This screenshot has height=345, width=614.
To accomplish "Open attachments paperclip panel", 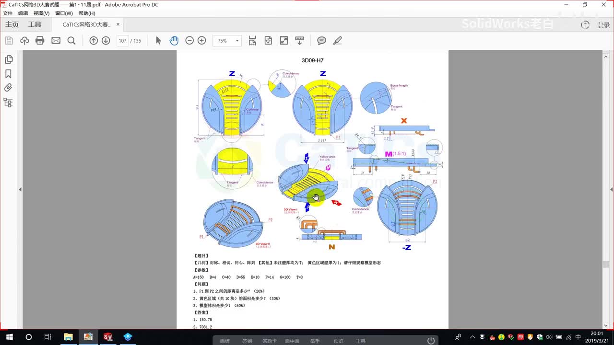I will tap(8, 88).
